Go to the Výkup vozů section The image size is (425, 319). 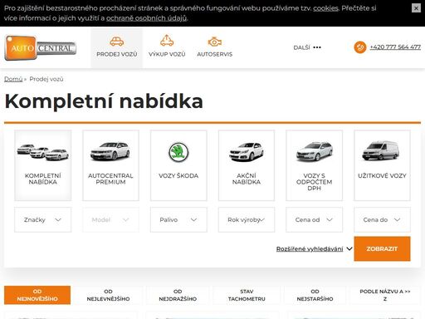pos(167,54)
